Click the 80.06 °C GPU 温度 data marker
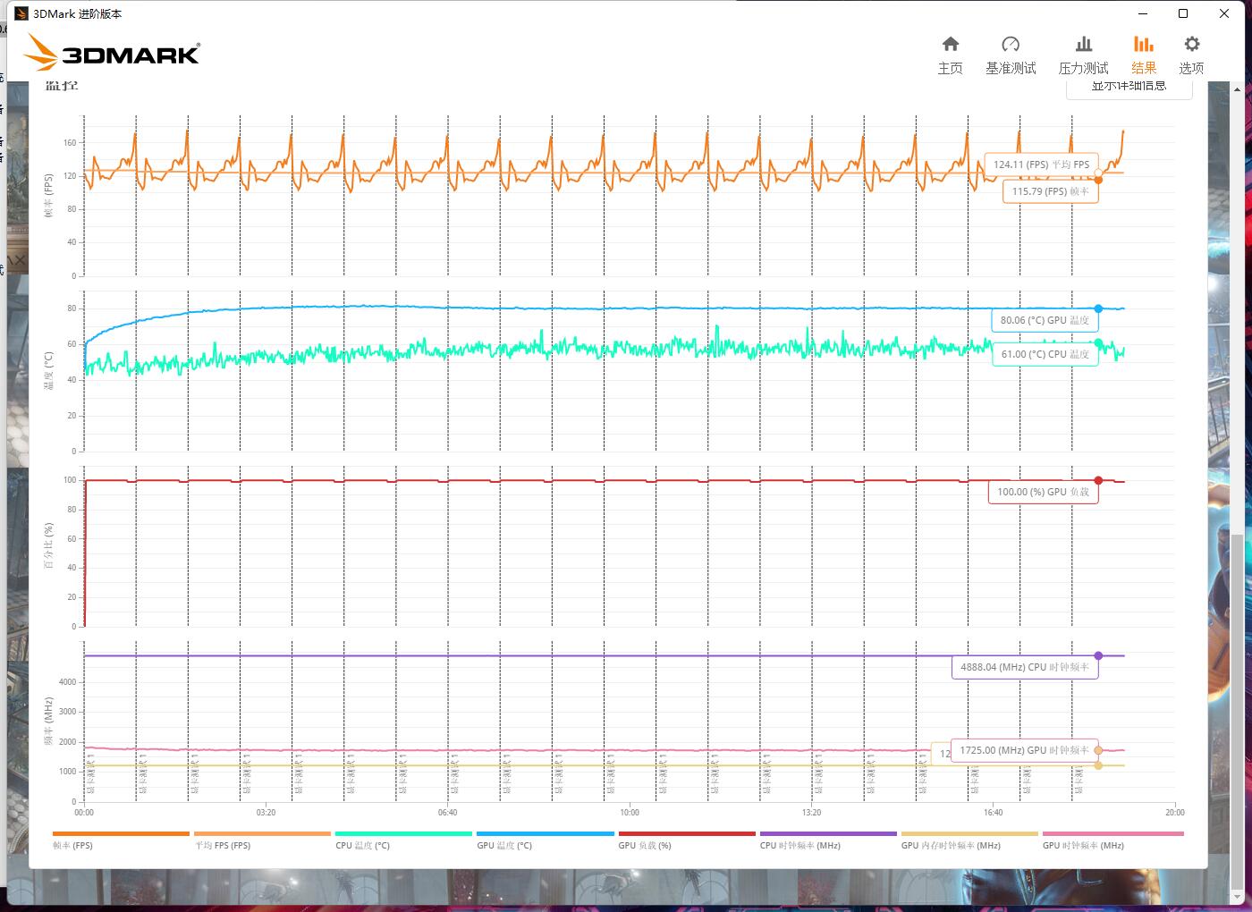 pyautogui.click(x=1098, y=308)
